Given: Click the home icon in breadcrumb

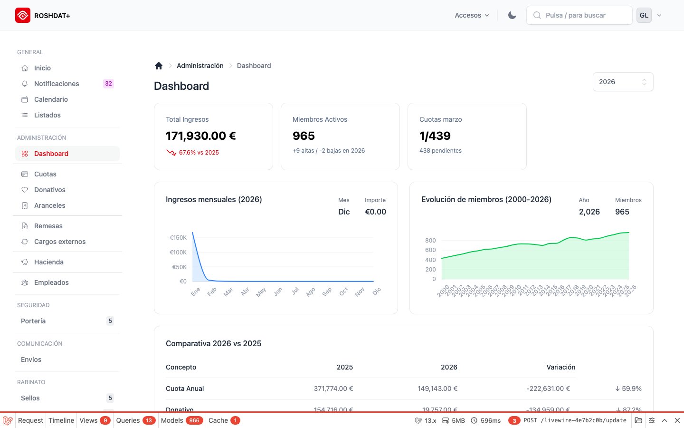Looking at the screenshot, I should (x=159, y=66).
